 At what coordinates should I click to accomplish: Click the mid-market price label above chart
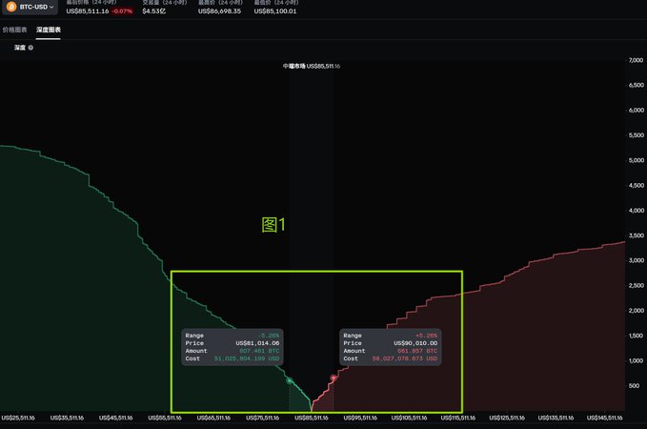[312, 66]
